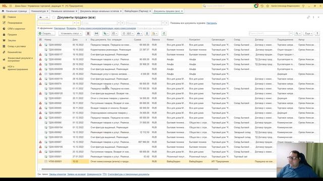Select row ЧП00-000001 with ВайлдБерриз
This screenshot has height=181, width=323.
(x=156, y=161)
